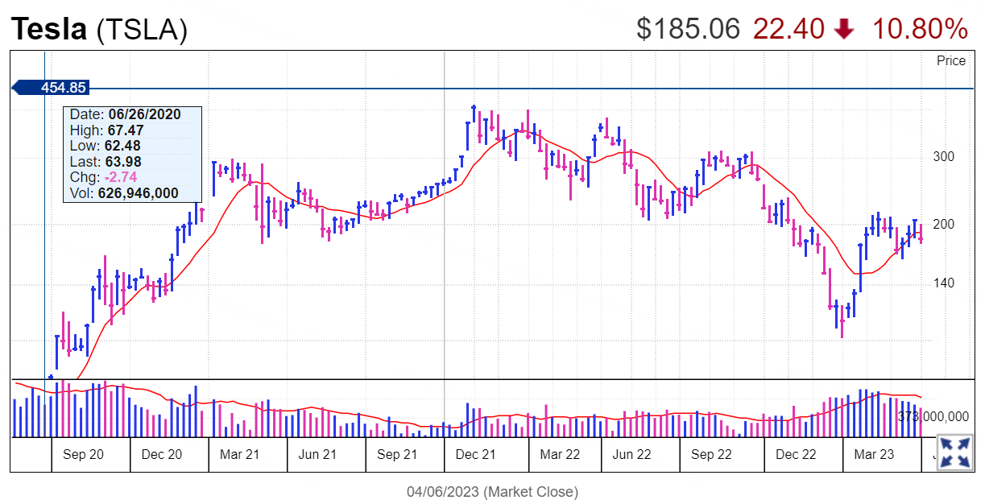
Task: Click the Dec 21 axis label
Action: pos(476,454)
